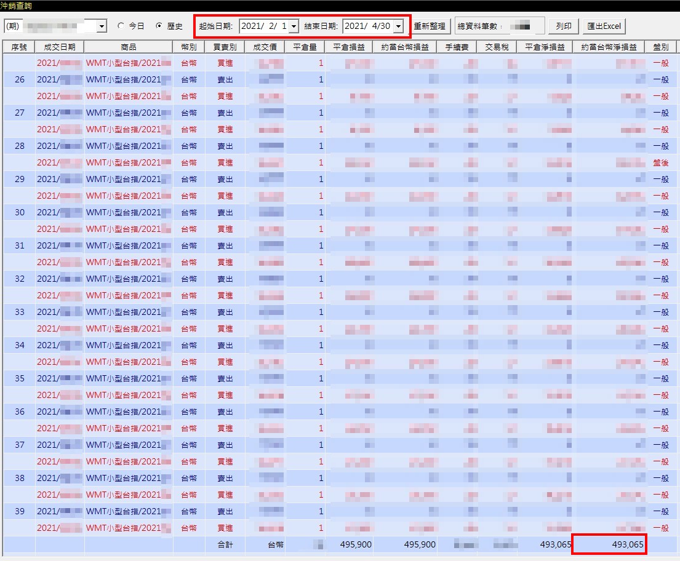680x561 pixels.
Task: Click the 列印 print button
Action: click(563, 26)
